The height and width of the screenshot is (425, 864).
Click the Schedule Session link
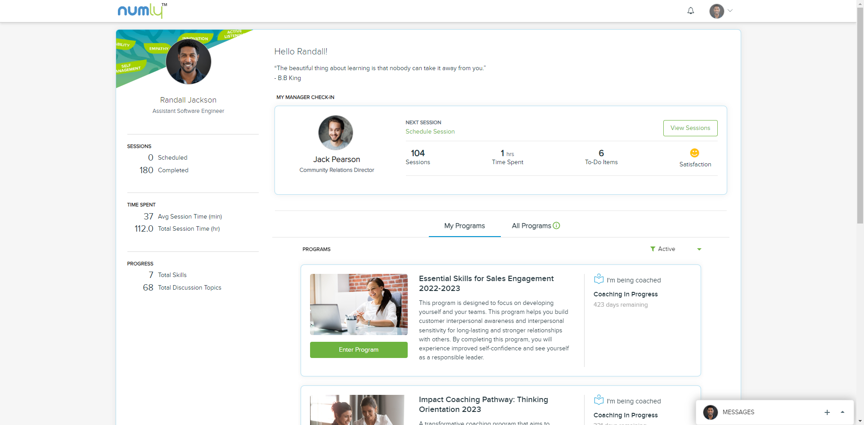click(430, 132)
